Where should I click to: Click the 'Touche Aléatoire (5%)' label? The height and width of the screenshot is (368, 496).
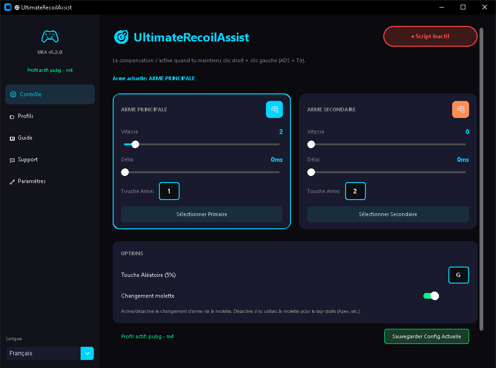tap(149, 275)
